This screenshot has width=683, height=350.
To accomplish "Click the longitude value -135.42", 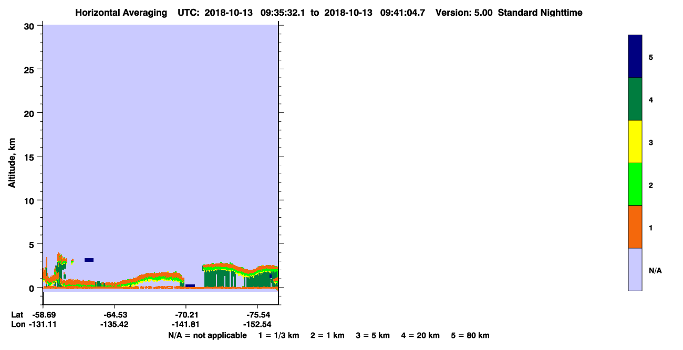I will (x=114, y=324).
